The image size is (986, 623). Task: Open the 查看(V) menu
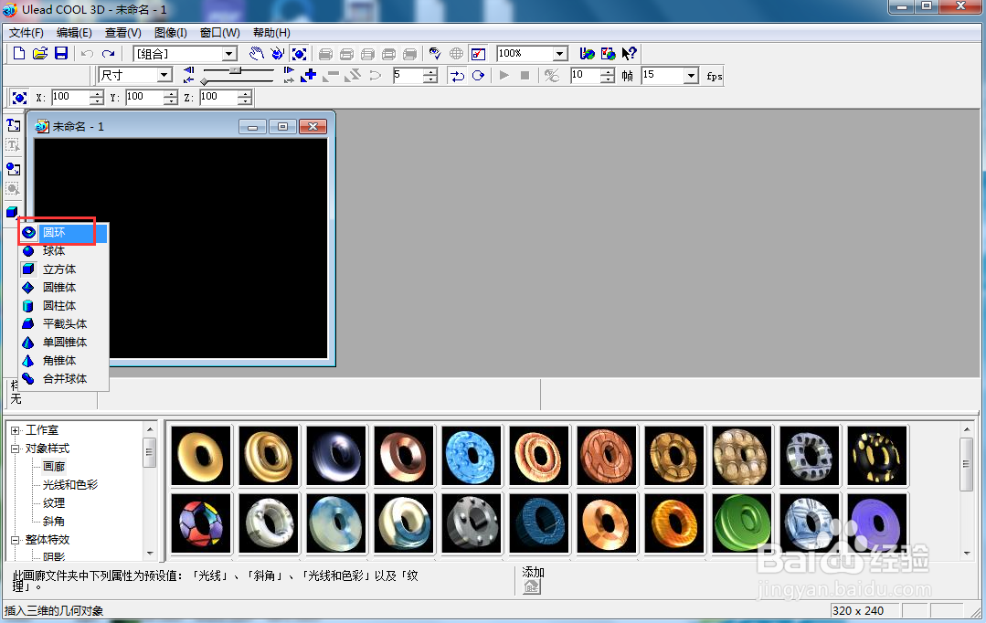[x=123, y=33]
